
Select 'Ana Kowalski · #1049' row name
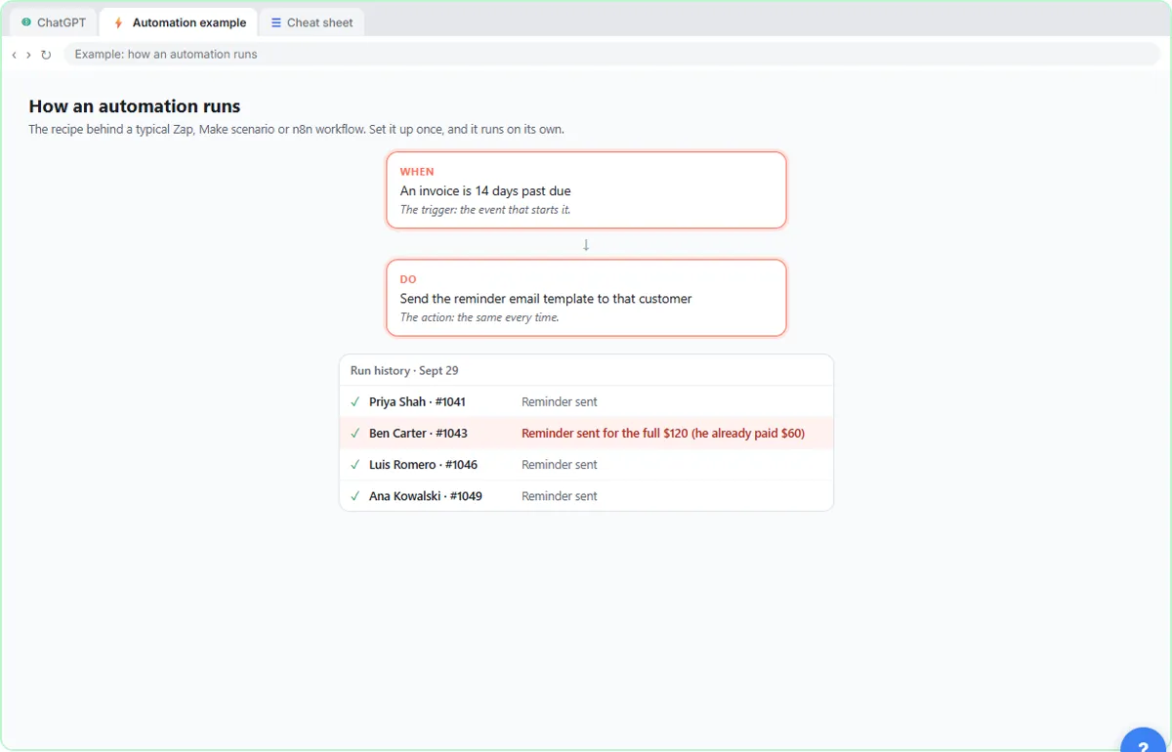pyautogui.click(x=426, y=496)
